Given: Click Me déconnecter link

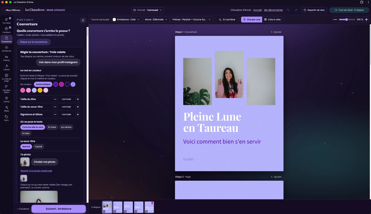Looking at the screenshot, I should pos(273,10).
